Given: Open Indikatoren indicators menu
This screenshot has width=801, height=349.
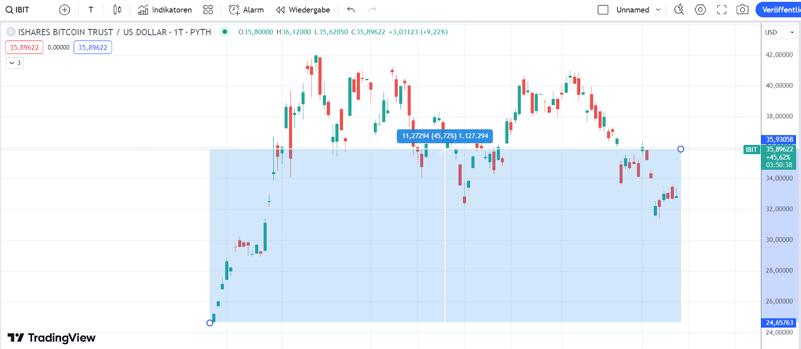Looking at the screenshot, I should click(x=165, y=9).
